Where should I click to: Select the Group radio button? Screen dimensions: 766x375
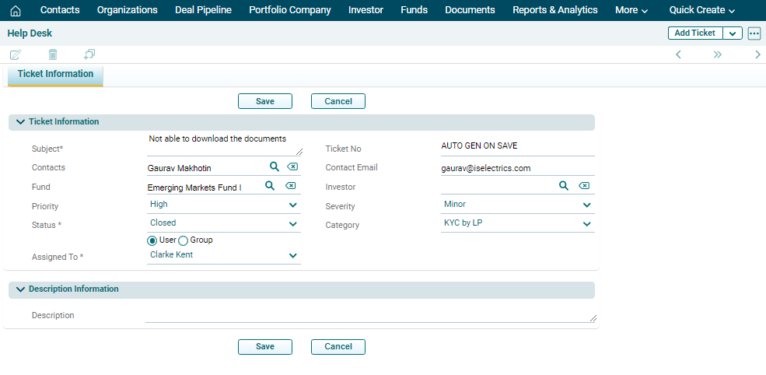point(184,240)
